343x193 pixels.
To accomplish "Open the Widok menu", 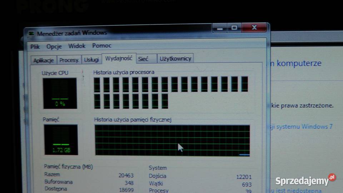I will [77, 46].
